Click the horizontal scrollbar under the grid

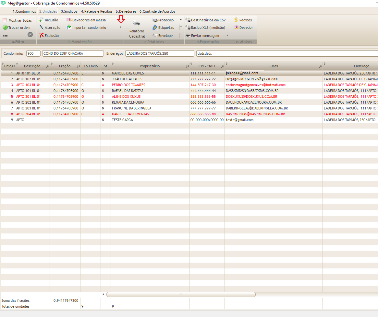pyautogui.click(x=181, y=294)
